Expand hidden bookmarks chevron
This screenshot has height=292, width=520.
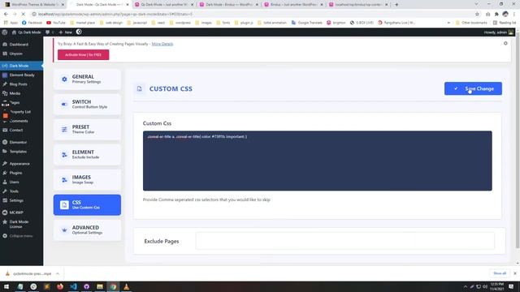coord(448,23)
